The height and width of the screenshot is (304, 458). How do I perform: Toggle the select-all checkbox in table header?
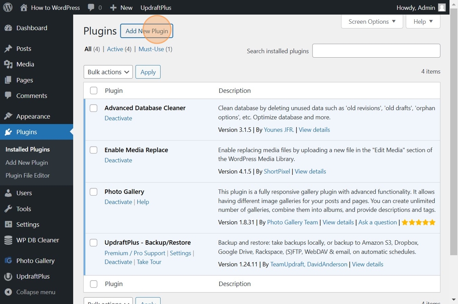[x=94, y=90]
